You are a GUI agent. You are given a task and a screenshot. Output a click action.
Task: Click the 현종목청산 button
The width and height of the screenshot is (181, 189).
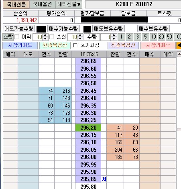click(55, 45)
